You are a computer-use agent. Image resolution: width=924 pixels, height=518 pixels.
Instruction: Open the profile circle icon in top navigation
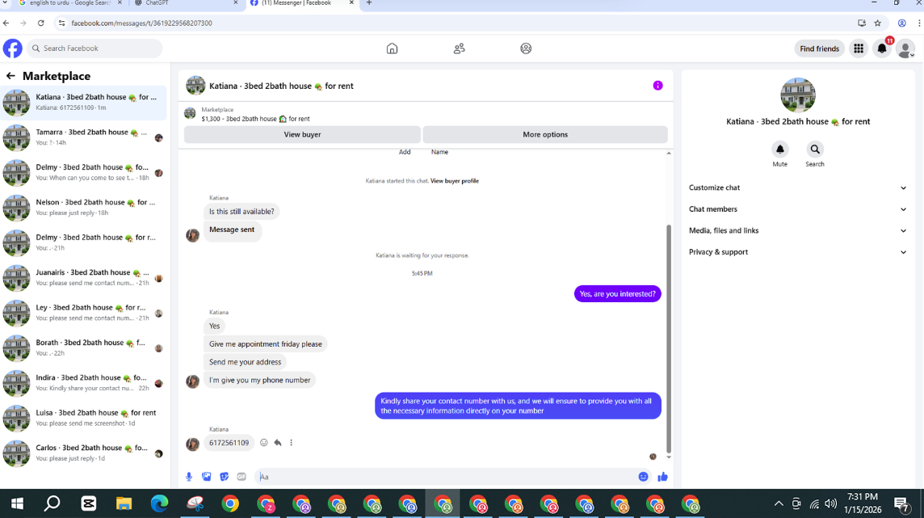click(x=526, y=48)
